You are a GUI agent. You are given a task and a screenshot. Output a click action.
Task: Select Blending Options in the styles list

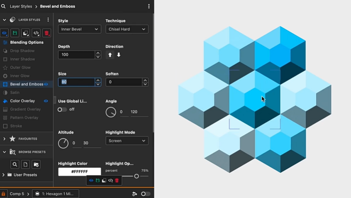[x=27, y=42]
